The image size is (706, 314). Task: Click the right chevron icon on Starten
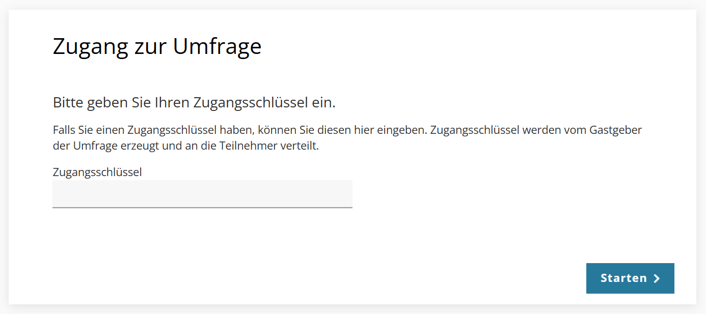[x=657, y=278]
